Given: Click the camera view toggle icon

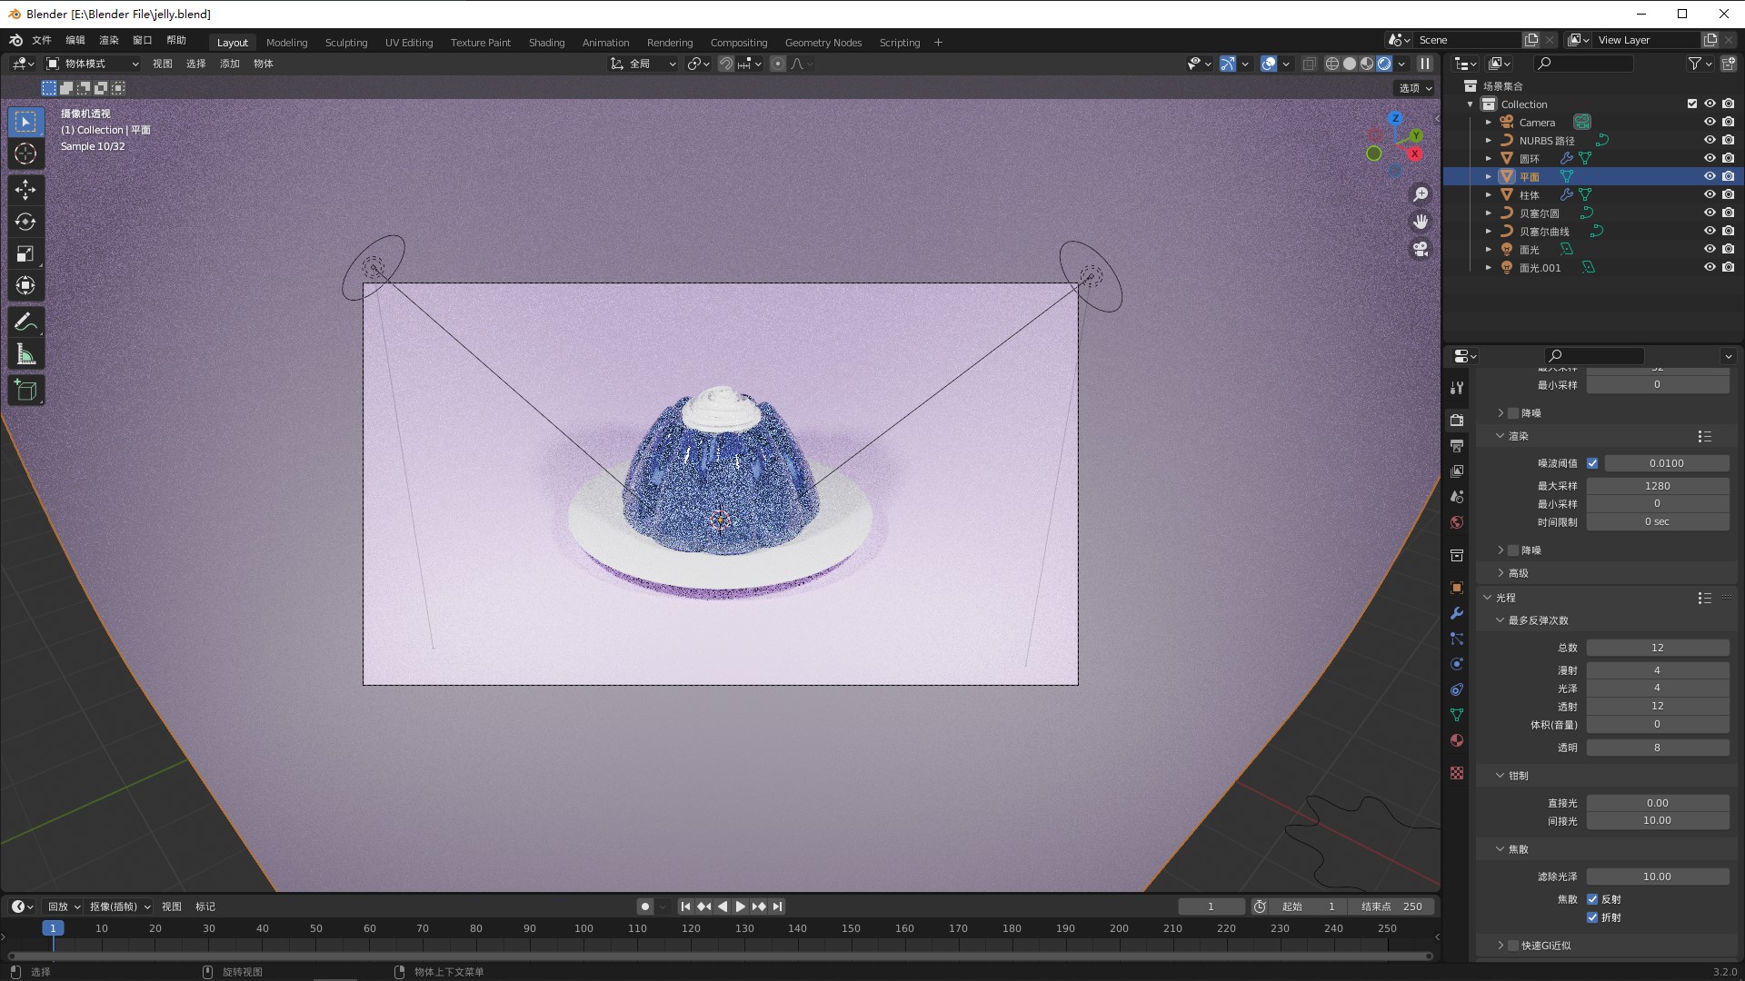Looking at the screenshot, I should tap(1421, 249).
